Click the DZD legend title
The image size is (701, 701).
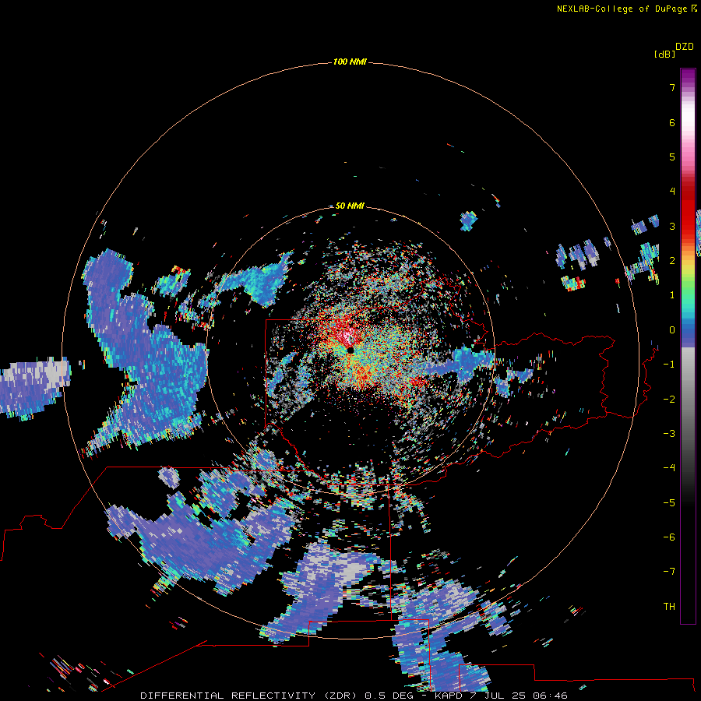coord(685,47)
